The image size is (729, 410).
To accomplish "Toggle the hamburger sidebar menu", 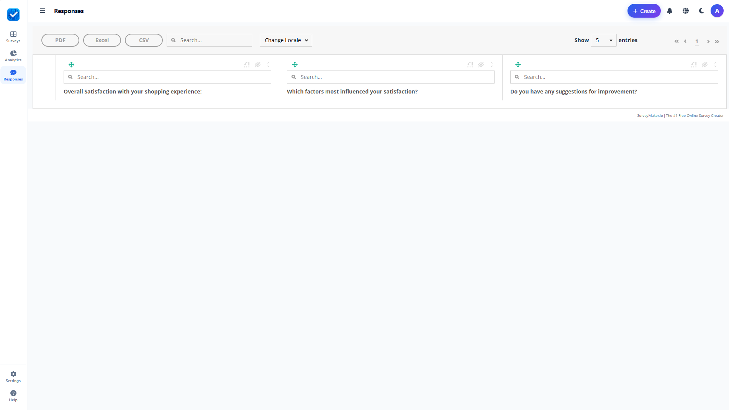I will pos(43,11).
